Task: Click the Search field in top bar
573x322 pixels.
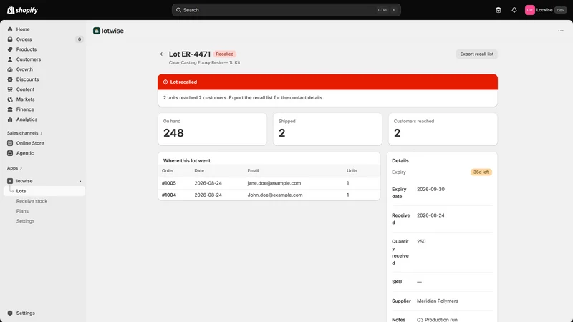Action: pos(286,10)
